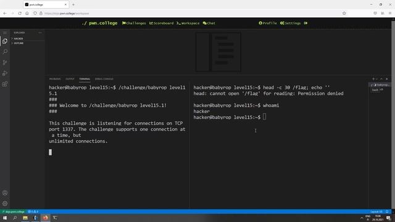
Task: Open the terminal launch profile dropdown arrow
Action: click(x=377, y=79)
